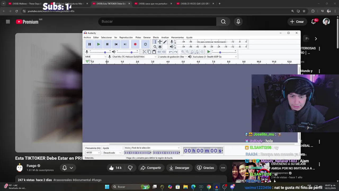Click the Descargar button

179,168
